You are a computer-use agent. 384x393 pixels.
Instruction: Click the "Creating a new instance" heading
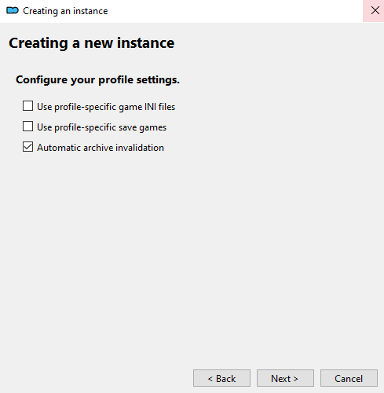click(x=91, y=43)
